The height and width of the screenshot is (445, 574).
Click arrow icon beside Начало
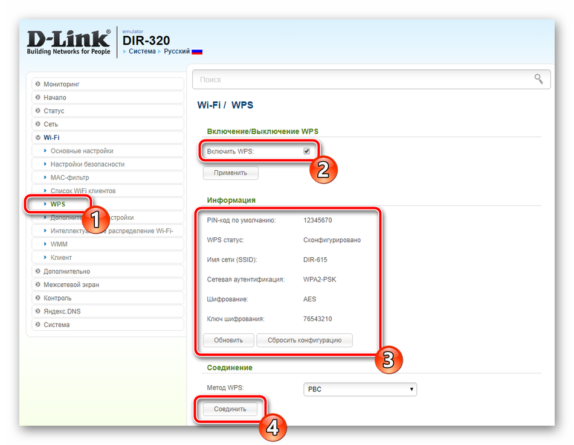pos(37,97)
